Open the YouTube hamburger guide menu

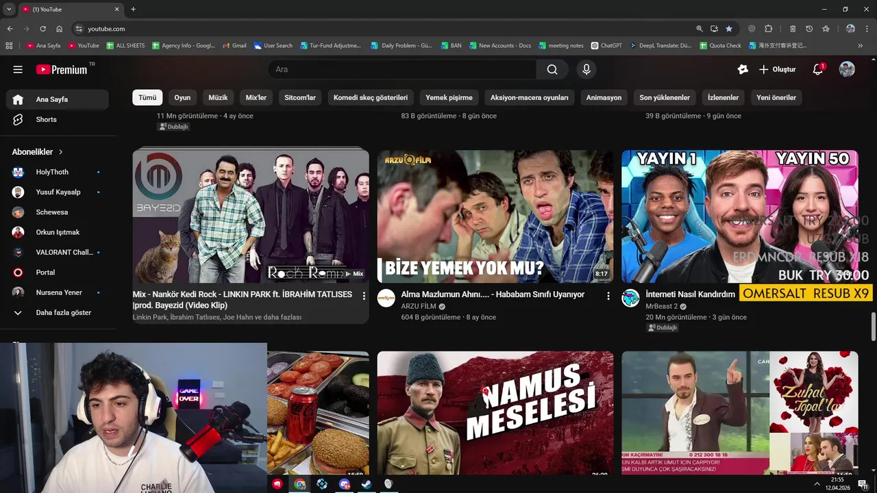tap(18, 69)
